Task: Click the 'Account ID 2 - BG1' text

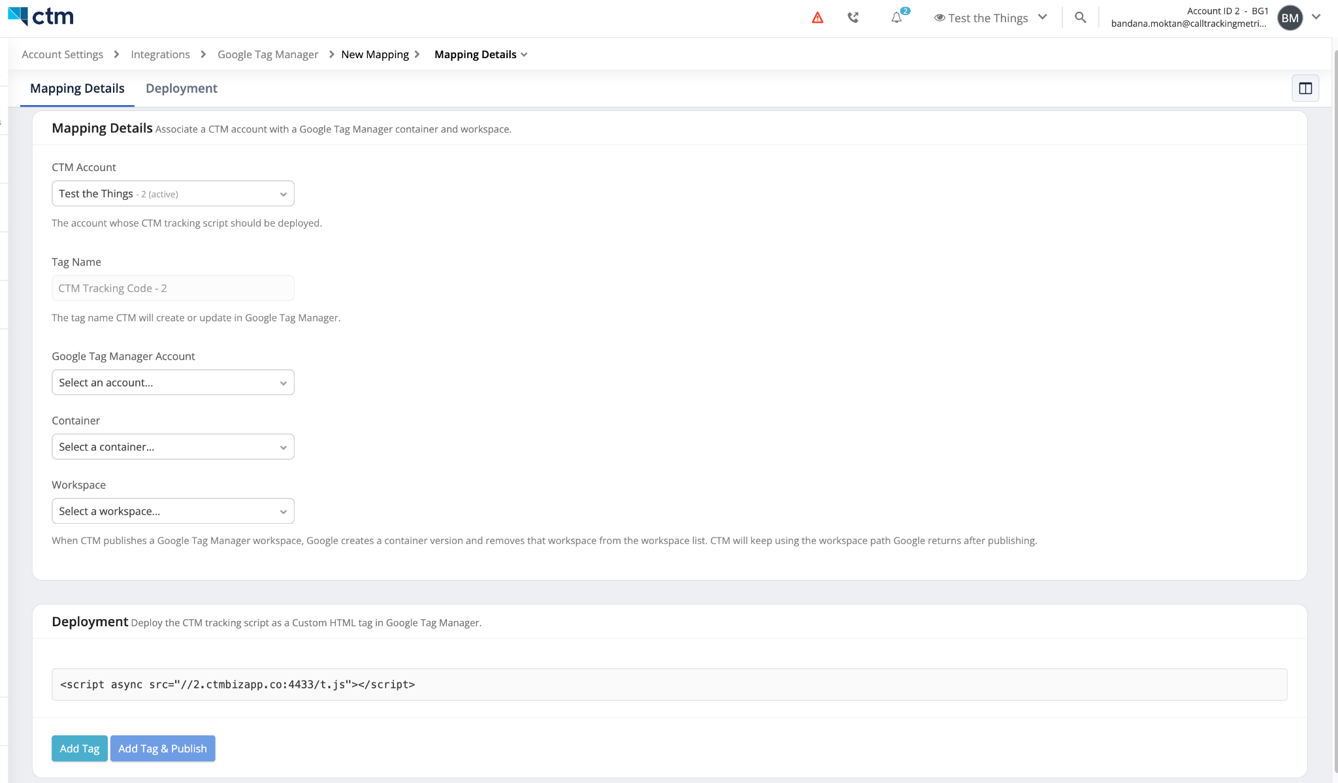Action: tap(1228, 11)
